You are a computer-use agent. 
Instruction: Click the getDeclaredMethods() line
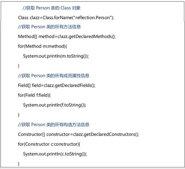pyautogui.click(x=67, y=37)
